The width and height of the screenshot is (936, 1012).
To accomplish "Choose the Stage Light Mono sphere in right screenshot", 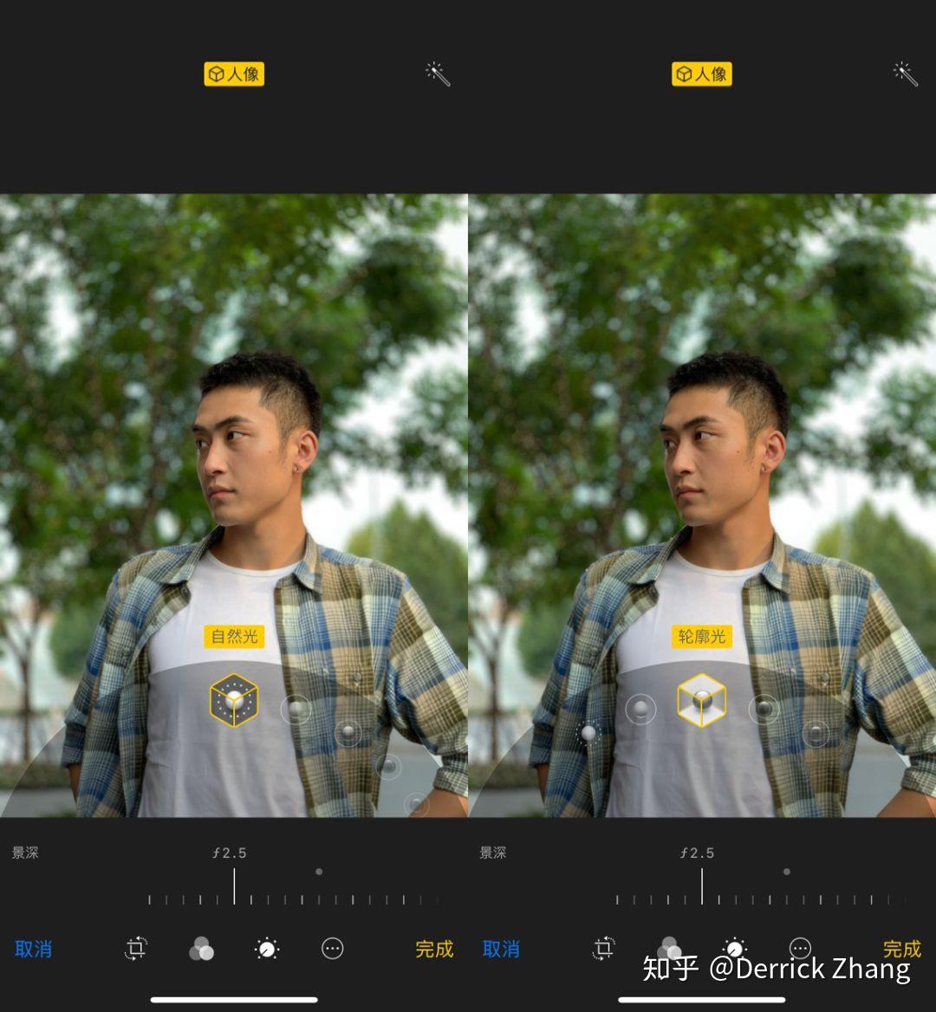I will 816,732.
